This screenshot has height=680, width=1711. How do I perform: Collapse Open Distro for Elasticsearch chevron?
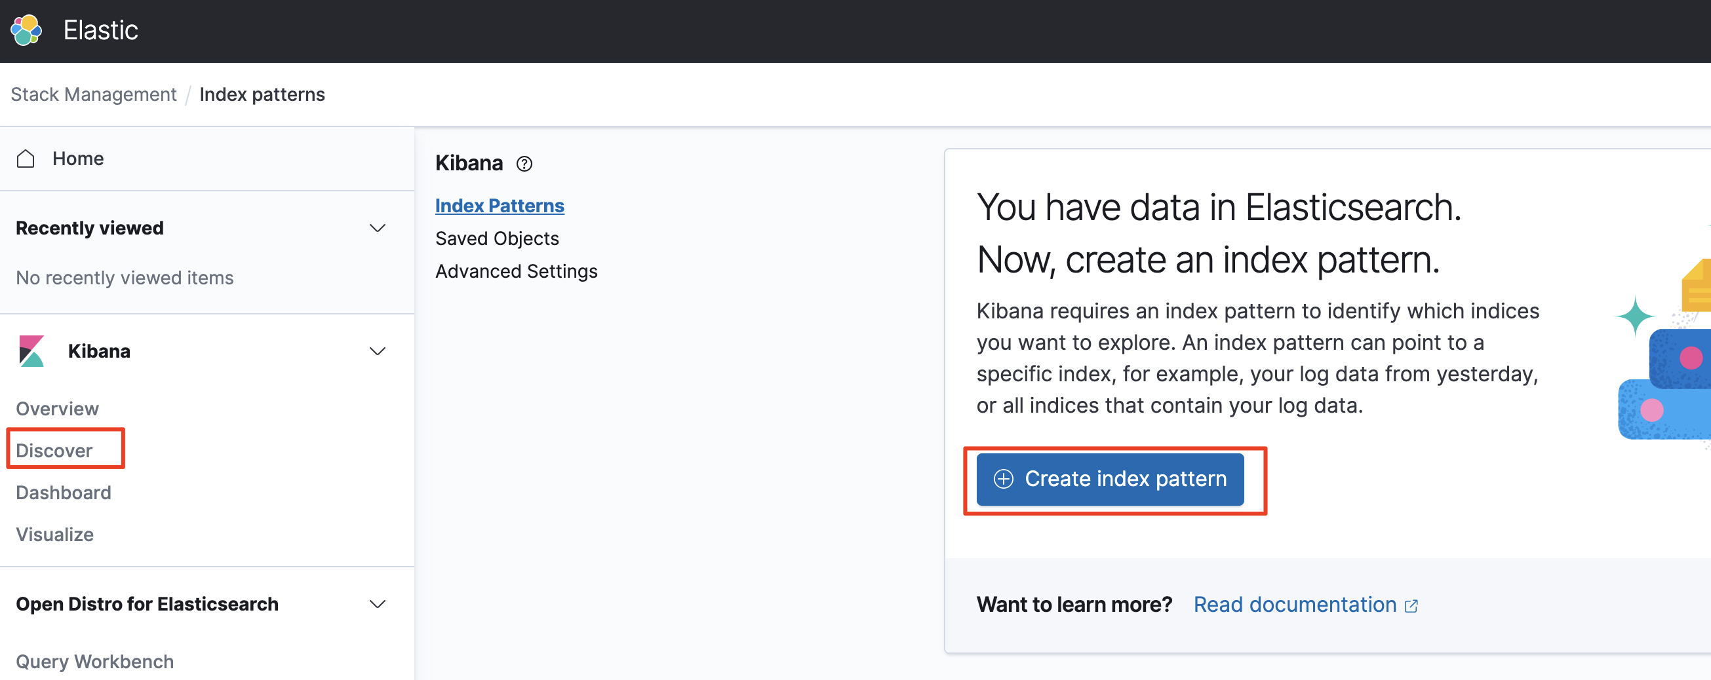(x=377, y=603)
